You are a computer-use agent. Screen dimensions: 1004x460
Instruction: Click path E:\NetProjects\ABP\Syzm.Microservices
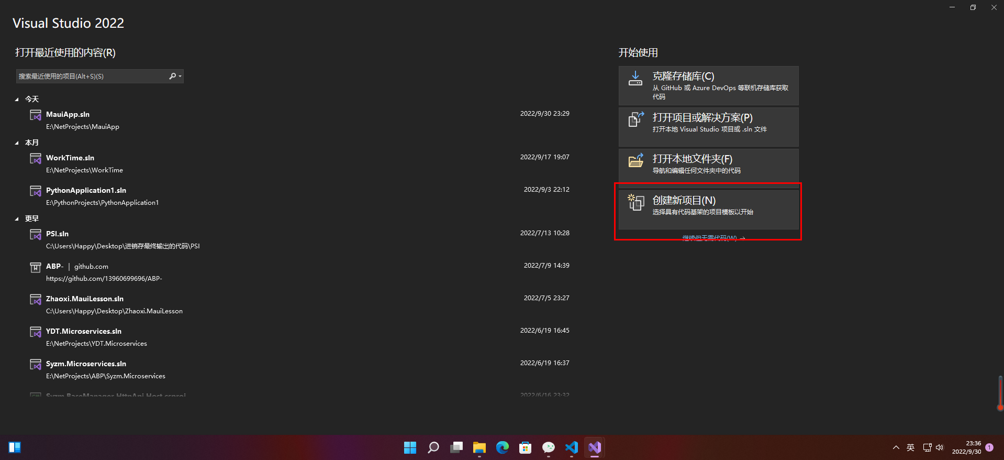[x=106, y=376]
